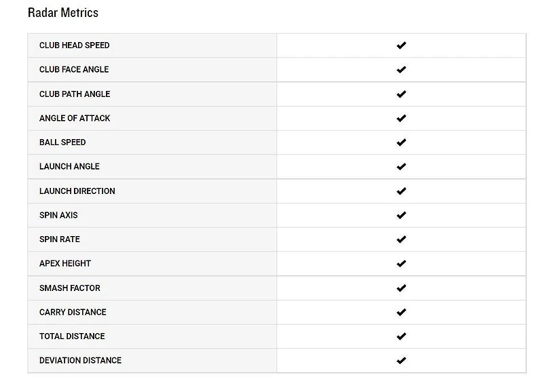
Task: Click the Ball Speed checkmark icon
Action: point(401,142)
